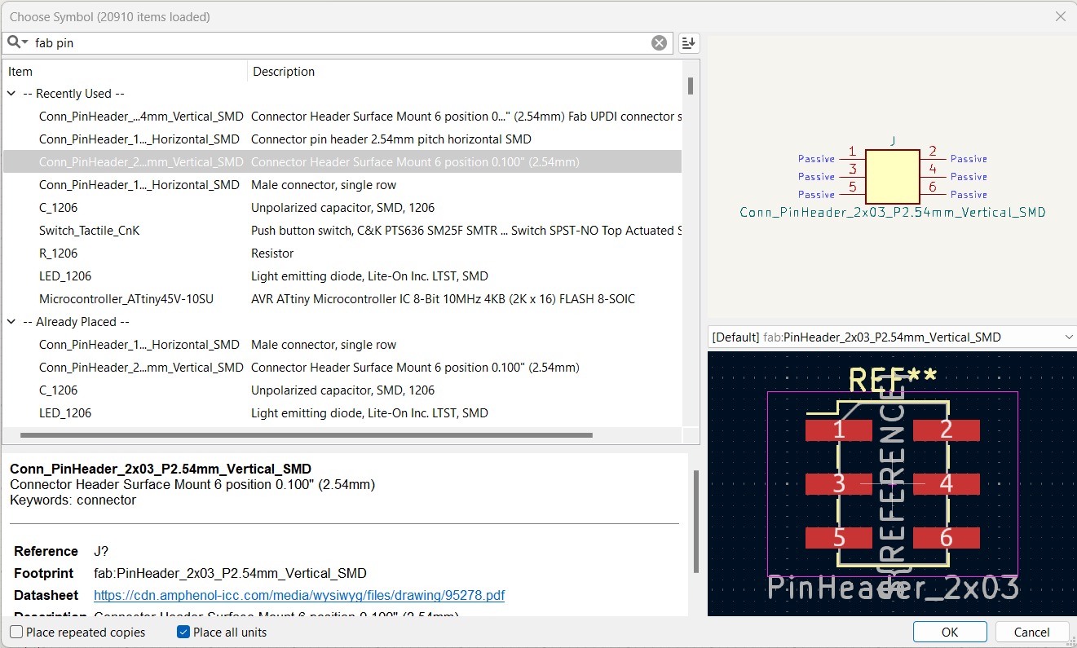
Task: Collapse the Recently Used group
Action: pyautogui.click(x=11, y=94)
